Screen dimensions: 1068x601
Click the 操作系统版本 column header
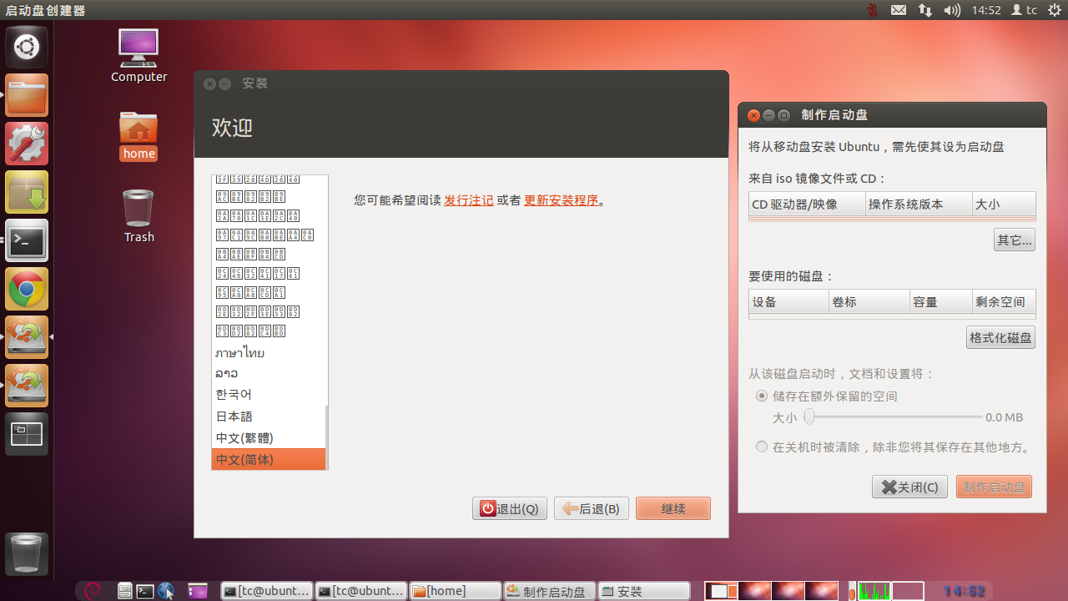tap(919, 204)
